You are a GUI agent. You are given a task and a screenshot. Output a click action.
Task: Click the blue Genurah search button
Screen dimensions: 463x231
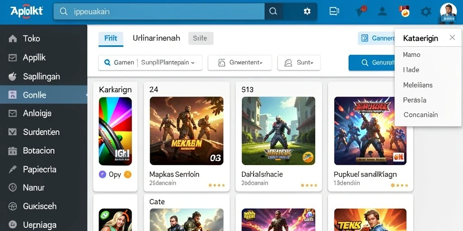[x=372, y=62]
